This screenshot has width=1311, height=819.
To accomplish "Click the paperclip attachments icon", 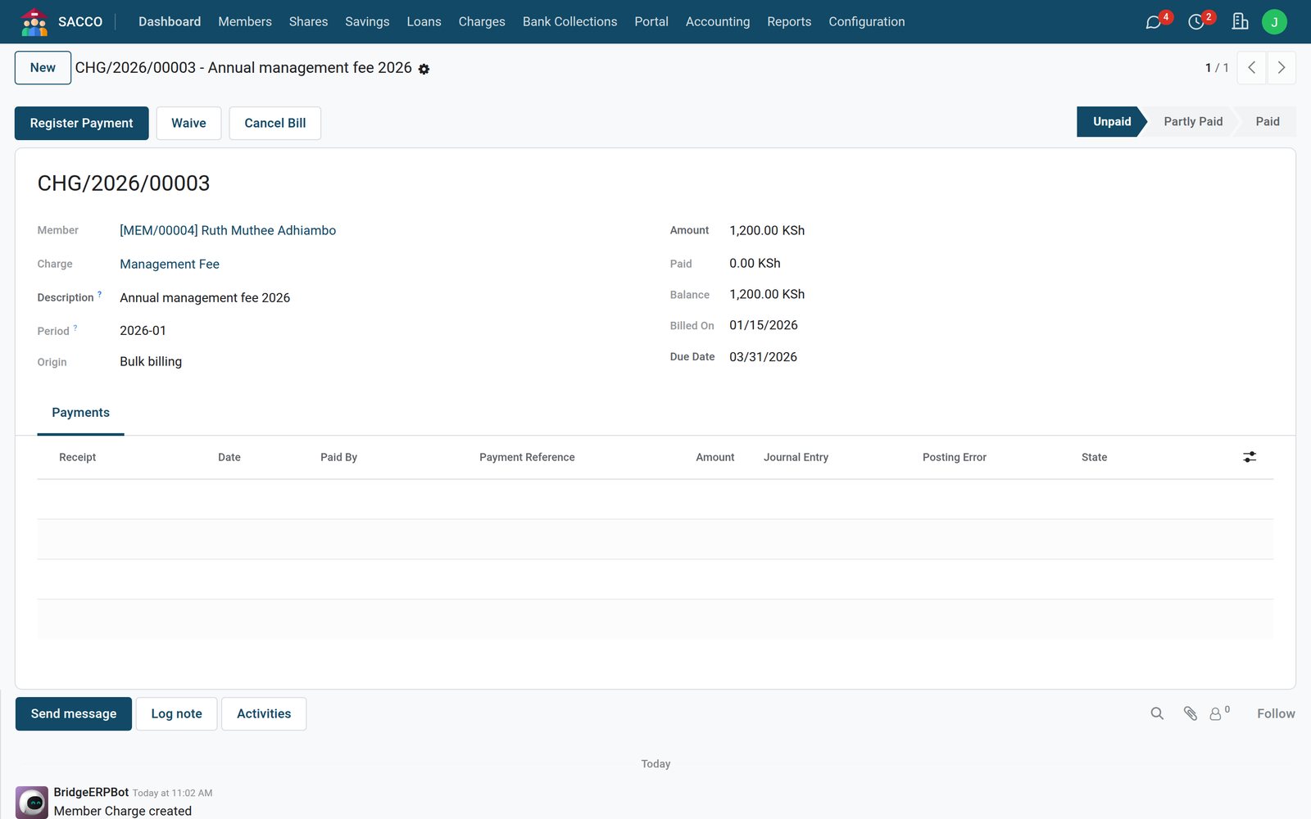I will point(1191,713).
